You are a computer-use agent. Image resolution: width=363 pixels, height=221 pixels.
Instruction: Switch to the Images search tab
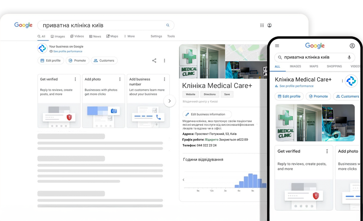[x=58, y=36]
